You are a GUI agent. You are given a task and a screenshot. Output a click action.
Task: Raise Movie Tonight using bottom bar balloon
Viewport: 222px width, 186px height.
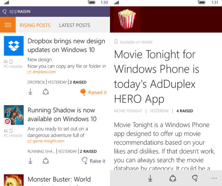point(195,178)
